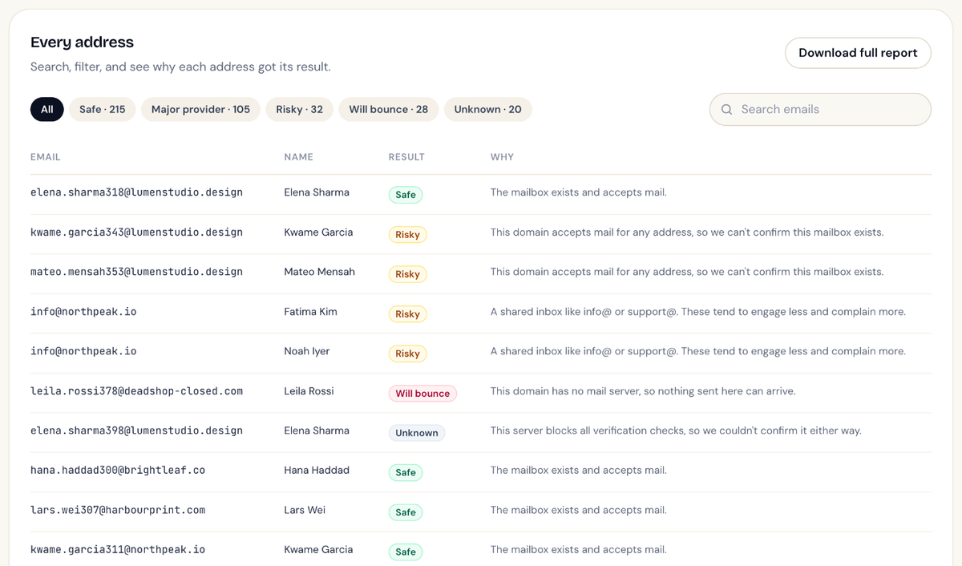Click the name Lars Wei
The height and width of the screenshot is (566, 962).
[x=305, y=510]
